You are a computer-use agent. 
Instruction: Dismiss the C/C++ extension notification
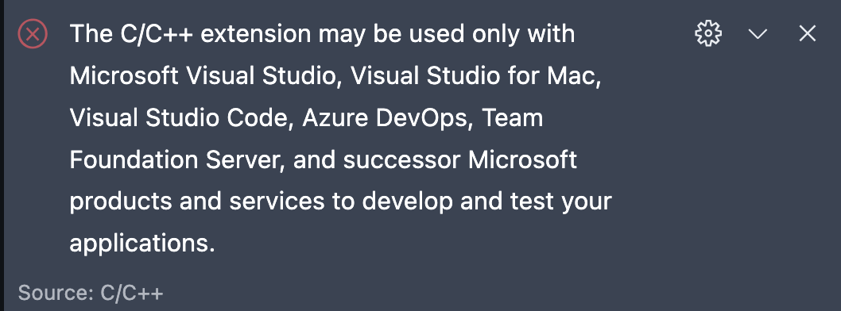(807, 34)
